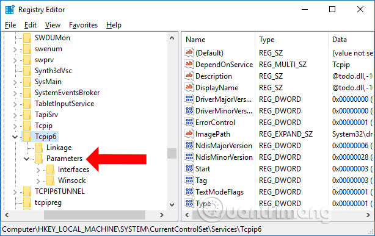375x236 pixels.
Task: Collapse the Tcpip6 key
Action: pyautogui.click(x=15, y=137)
